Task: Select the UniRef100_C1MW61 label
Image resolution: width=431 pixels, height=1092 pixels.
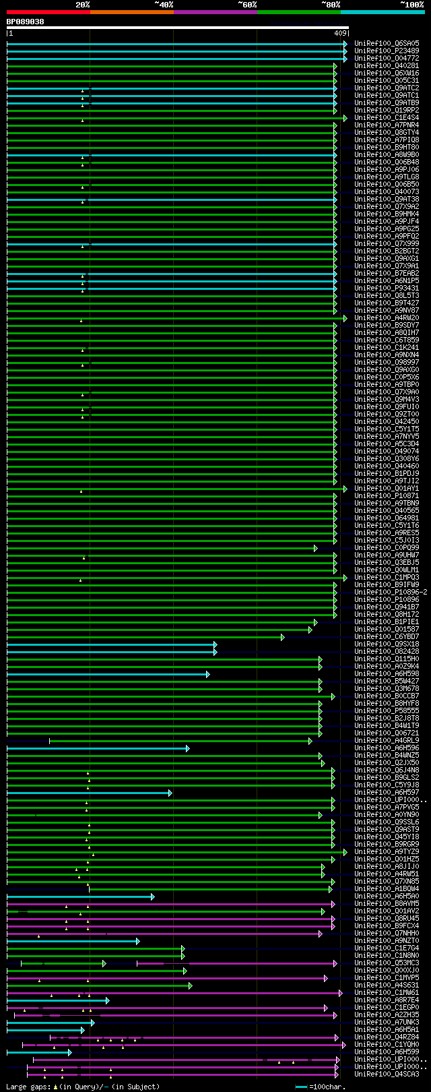Action: pyautogui.click(x=387, y=993)
